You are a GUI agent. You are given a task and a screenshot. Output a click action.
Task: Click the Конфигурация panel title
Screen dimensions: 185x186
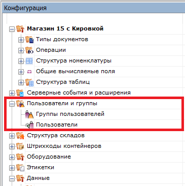[25, 8]
